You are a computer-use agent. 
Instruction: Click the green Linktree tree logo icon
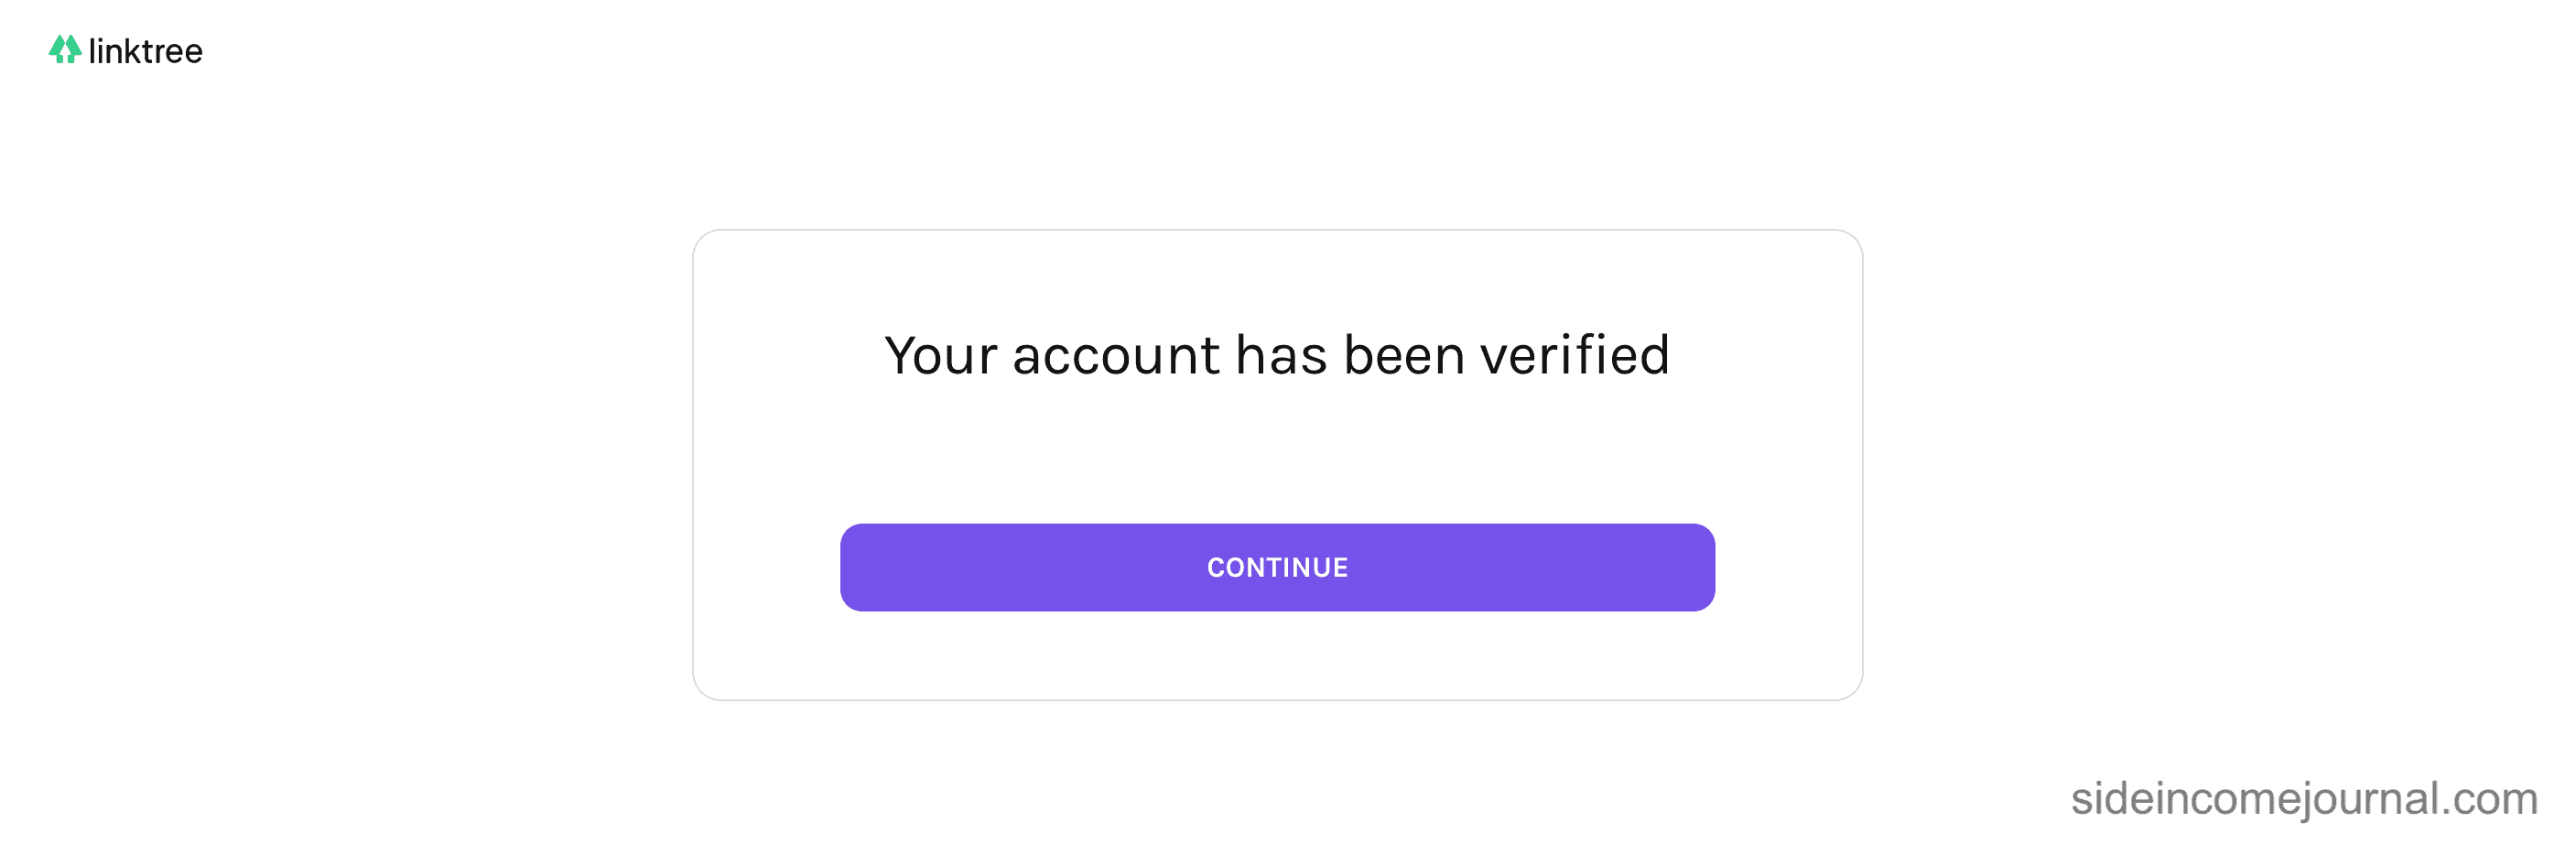65,49
